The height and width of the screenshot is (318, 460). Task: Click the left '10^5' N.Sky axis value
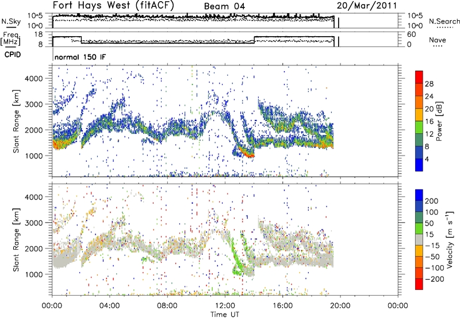tap(35, 16)
